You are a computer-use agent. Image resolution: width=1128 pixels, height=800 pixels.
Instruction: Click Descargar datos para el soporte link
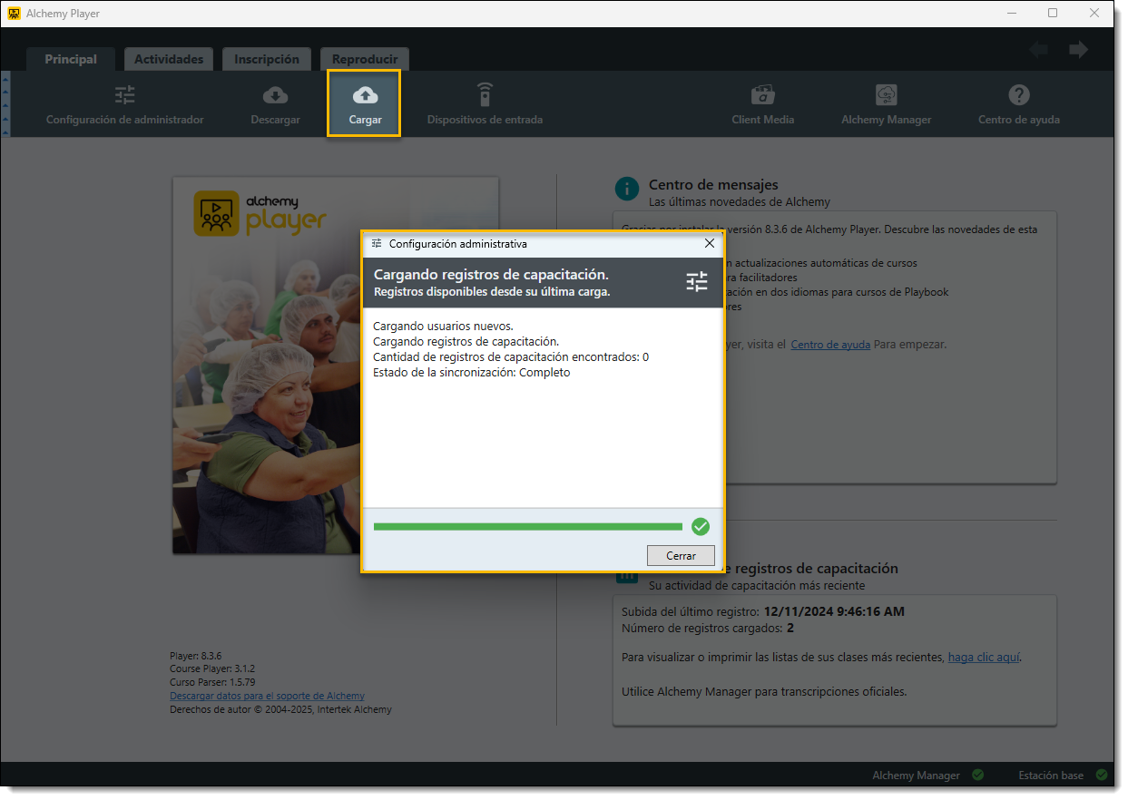tap(267, 696)
